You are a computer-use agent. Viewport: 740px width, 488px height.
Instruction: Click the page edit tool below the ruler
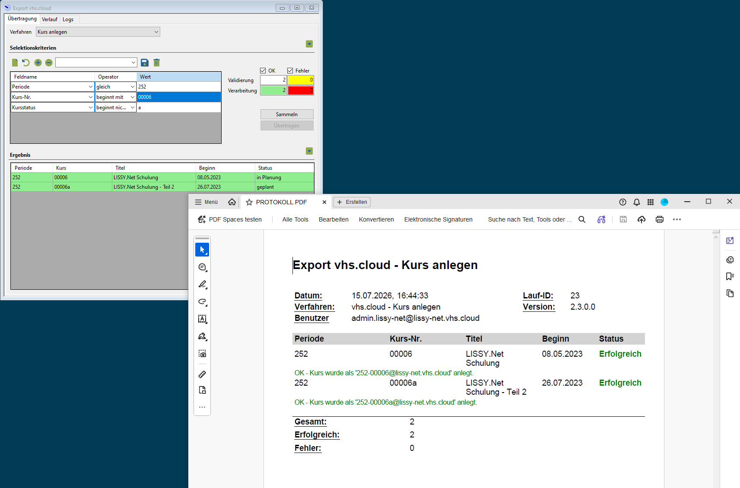202,390
